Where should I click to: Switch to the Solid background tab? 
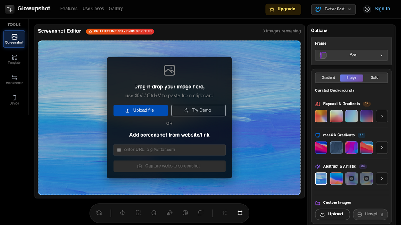click(375, 78)
